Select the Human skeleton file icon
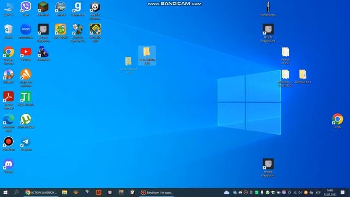This screenshot has width=350, height=197. 268,9
